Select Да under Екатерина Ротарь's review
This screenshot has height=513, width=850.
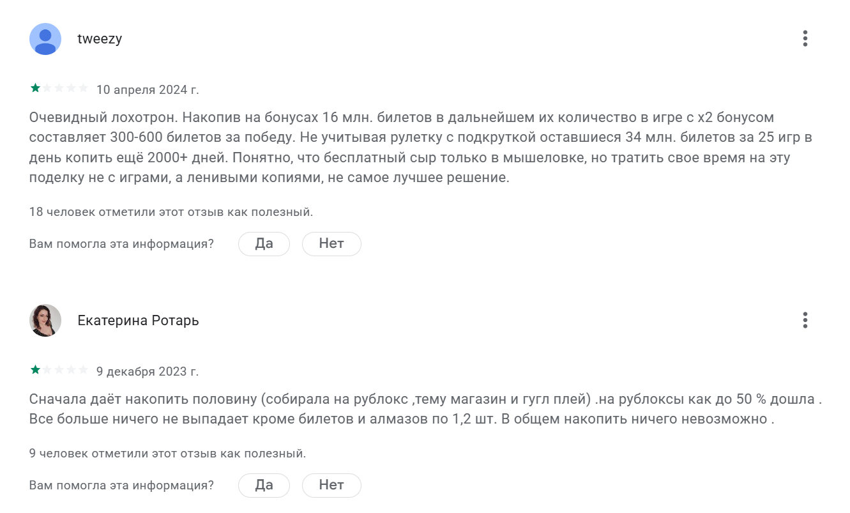pos(264,485)
